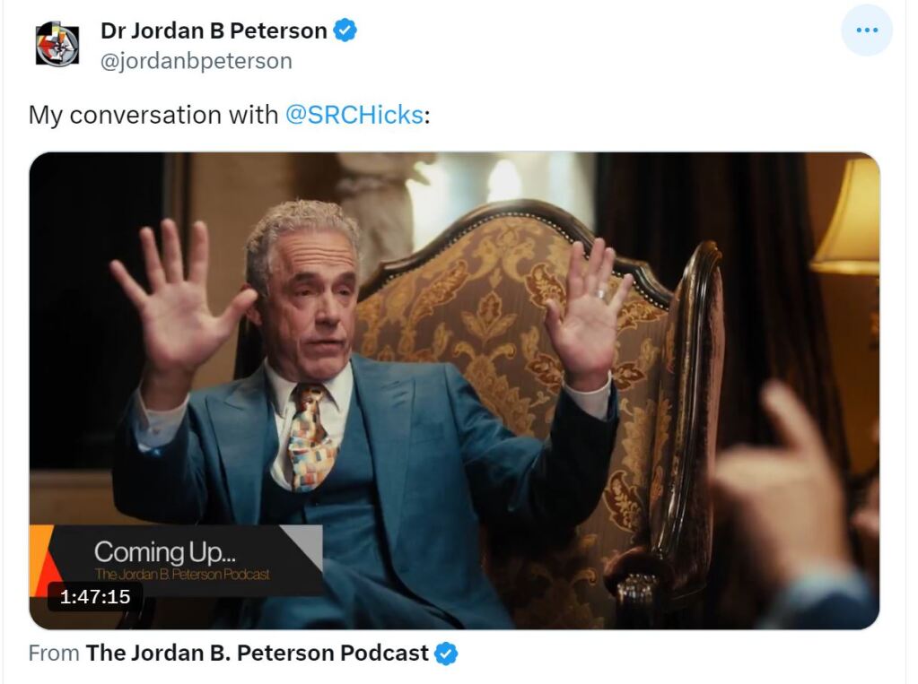Select the "My conversation with" tweet text
Image resolution: width=918 pixels, height=684 pixels.
click(x=153, y=115)
